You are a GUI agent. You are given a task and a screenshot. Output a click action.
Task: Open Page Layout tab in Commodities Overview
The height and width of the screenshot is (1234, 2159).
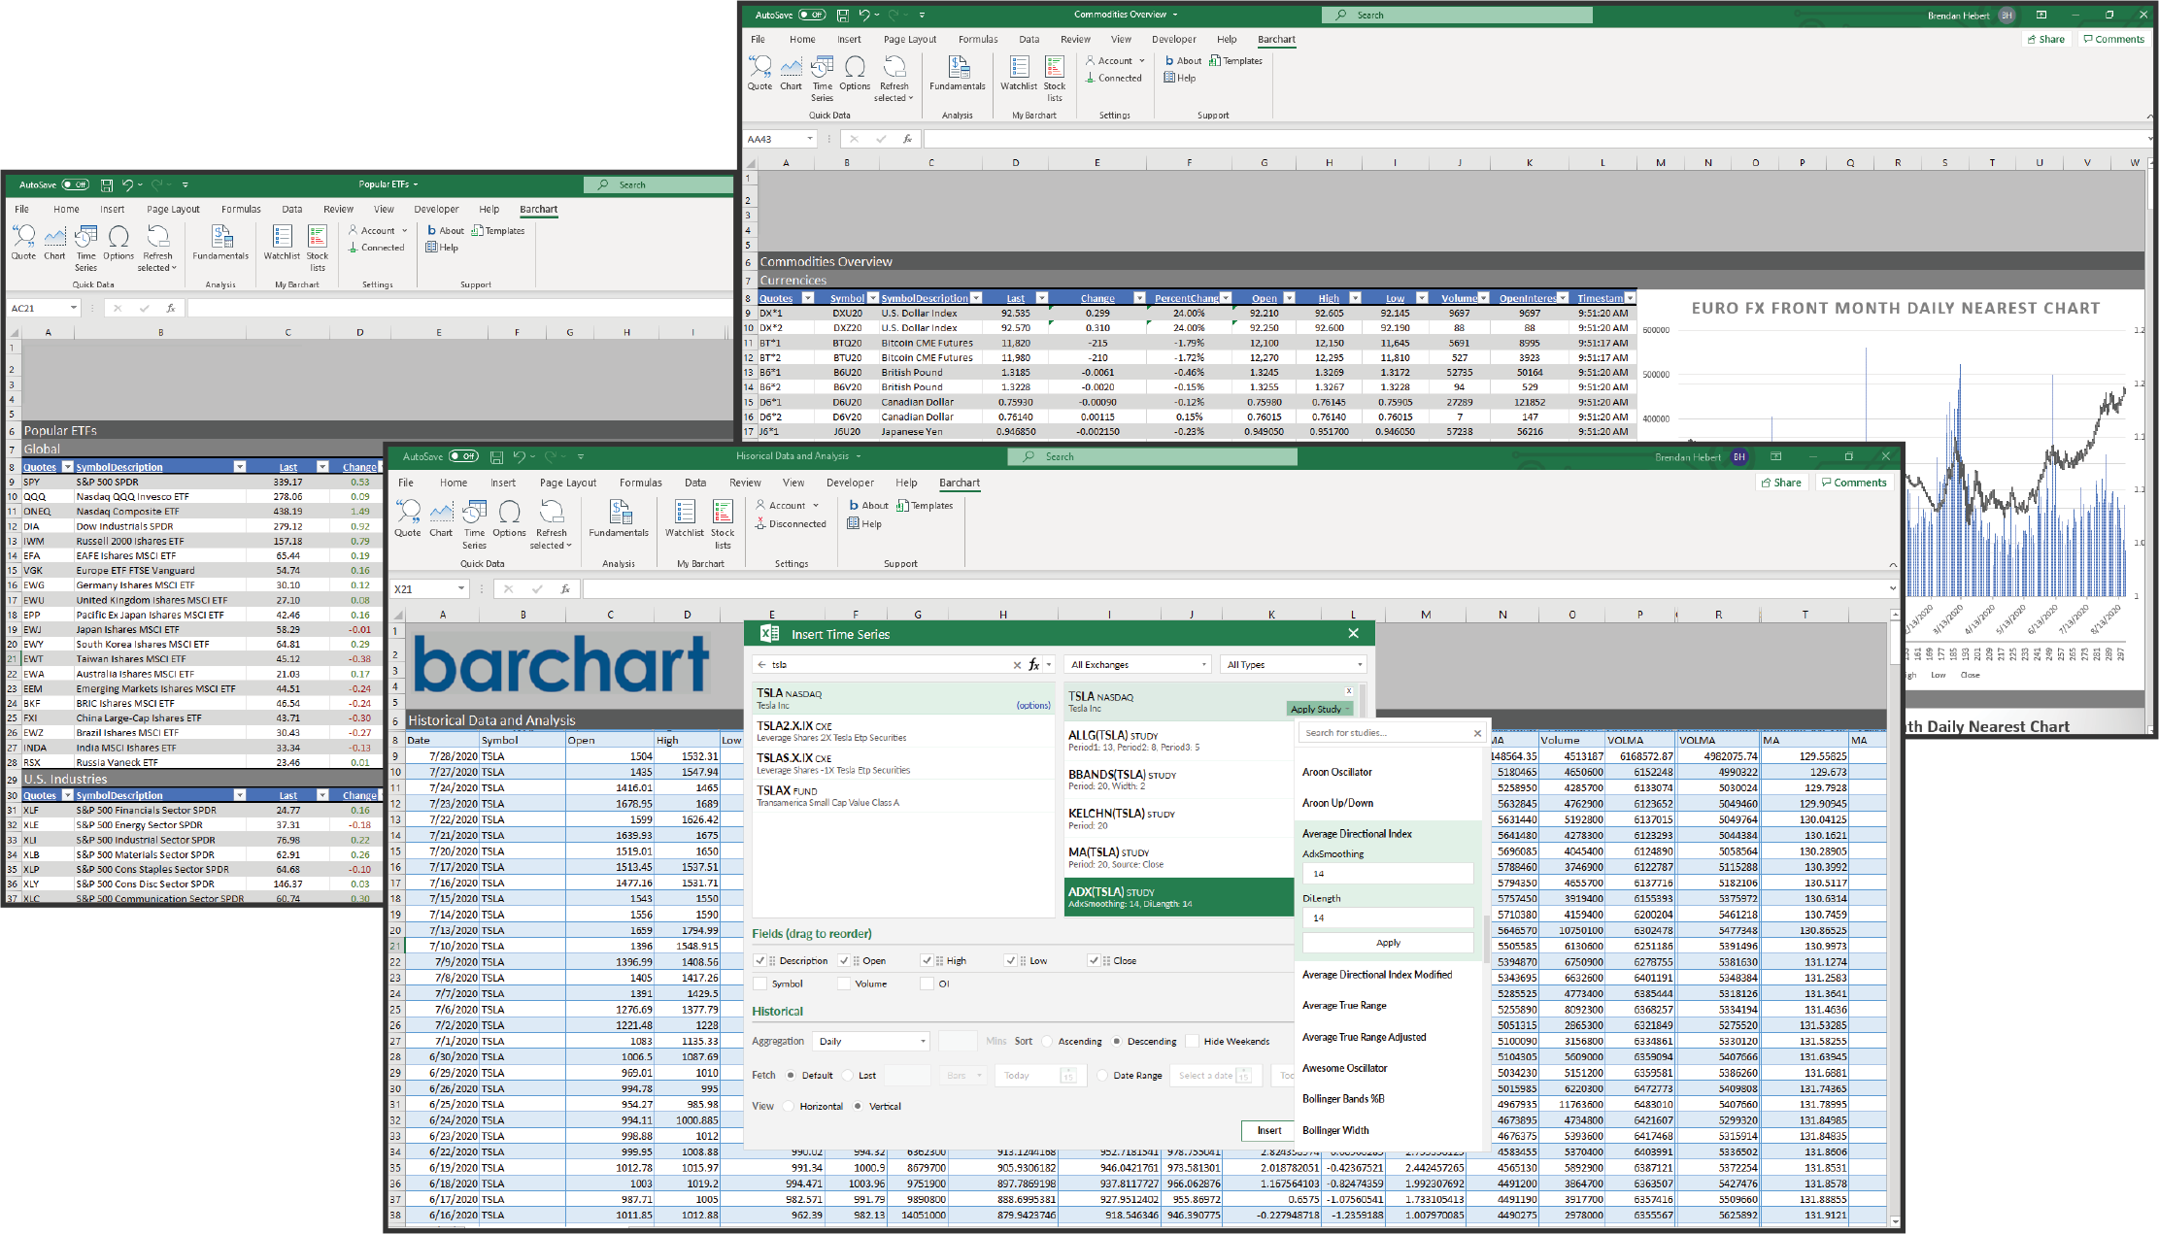click(910, 40)
